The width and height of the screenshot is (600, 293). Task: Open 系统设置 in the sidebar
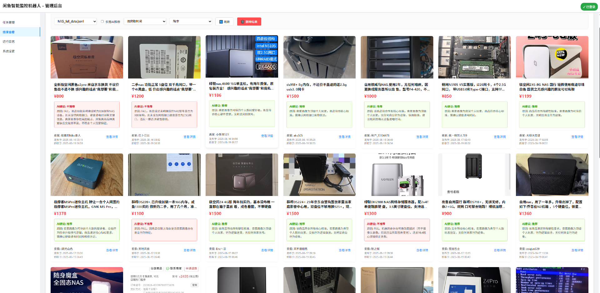[9, 51]
